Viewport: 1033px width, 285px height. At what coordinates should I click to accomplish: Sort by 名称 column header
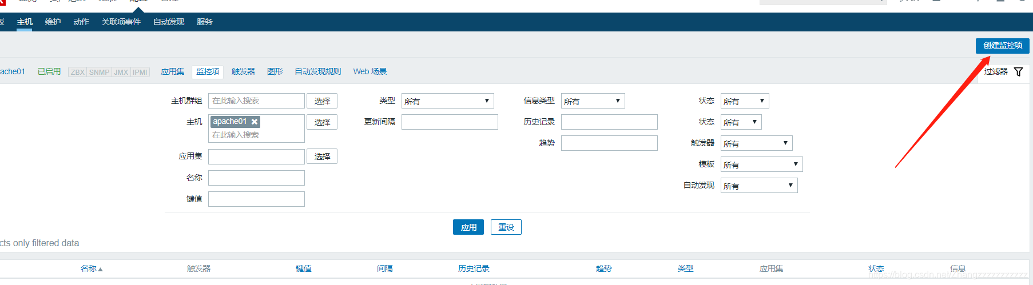92,268
